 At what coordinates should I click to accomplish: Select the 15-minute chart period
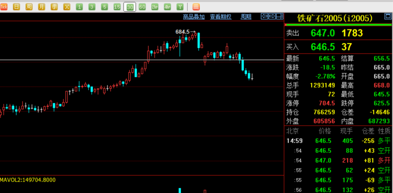pyautogui.click(x=117, y=7)
